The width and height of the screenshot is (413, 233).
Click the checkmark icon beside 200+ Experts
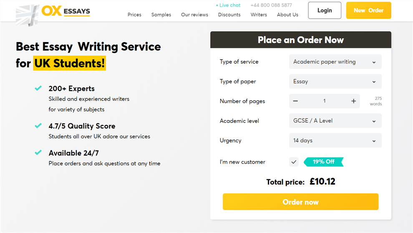tap(38, 88)
